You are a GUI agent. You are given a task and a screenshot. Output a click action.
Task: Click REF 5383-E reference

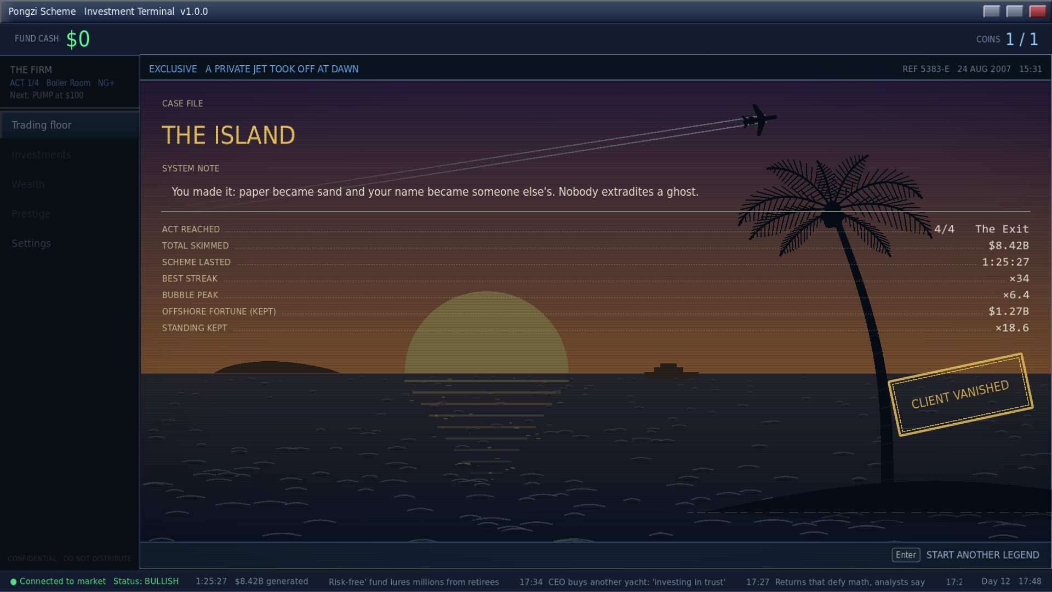click(925, 69)
